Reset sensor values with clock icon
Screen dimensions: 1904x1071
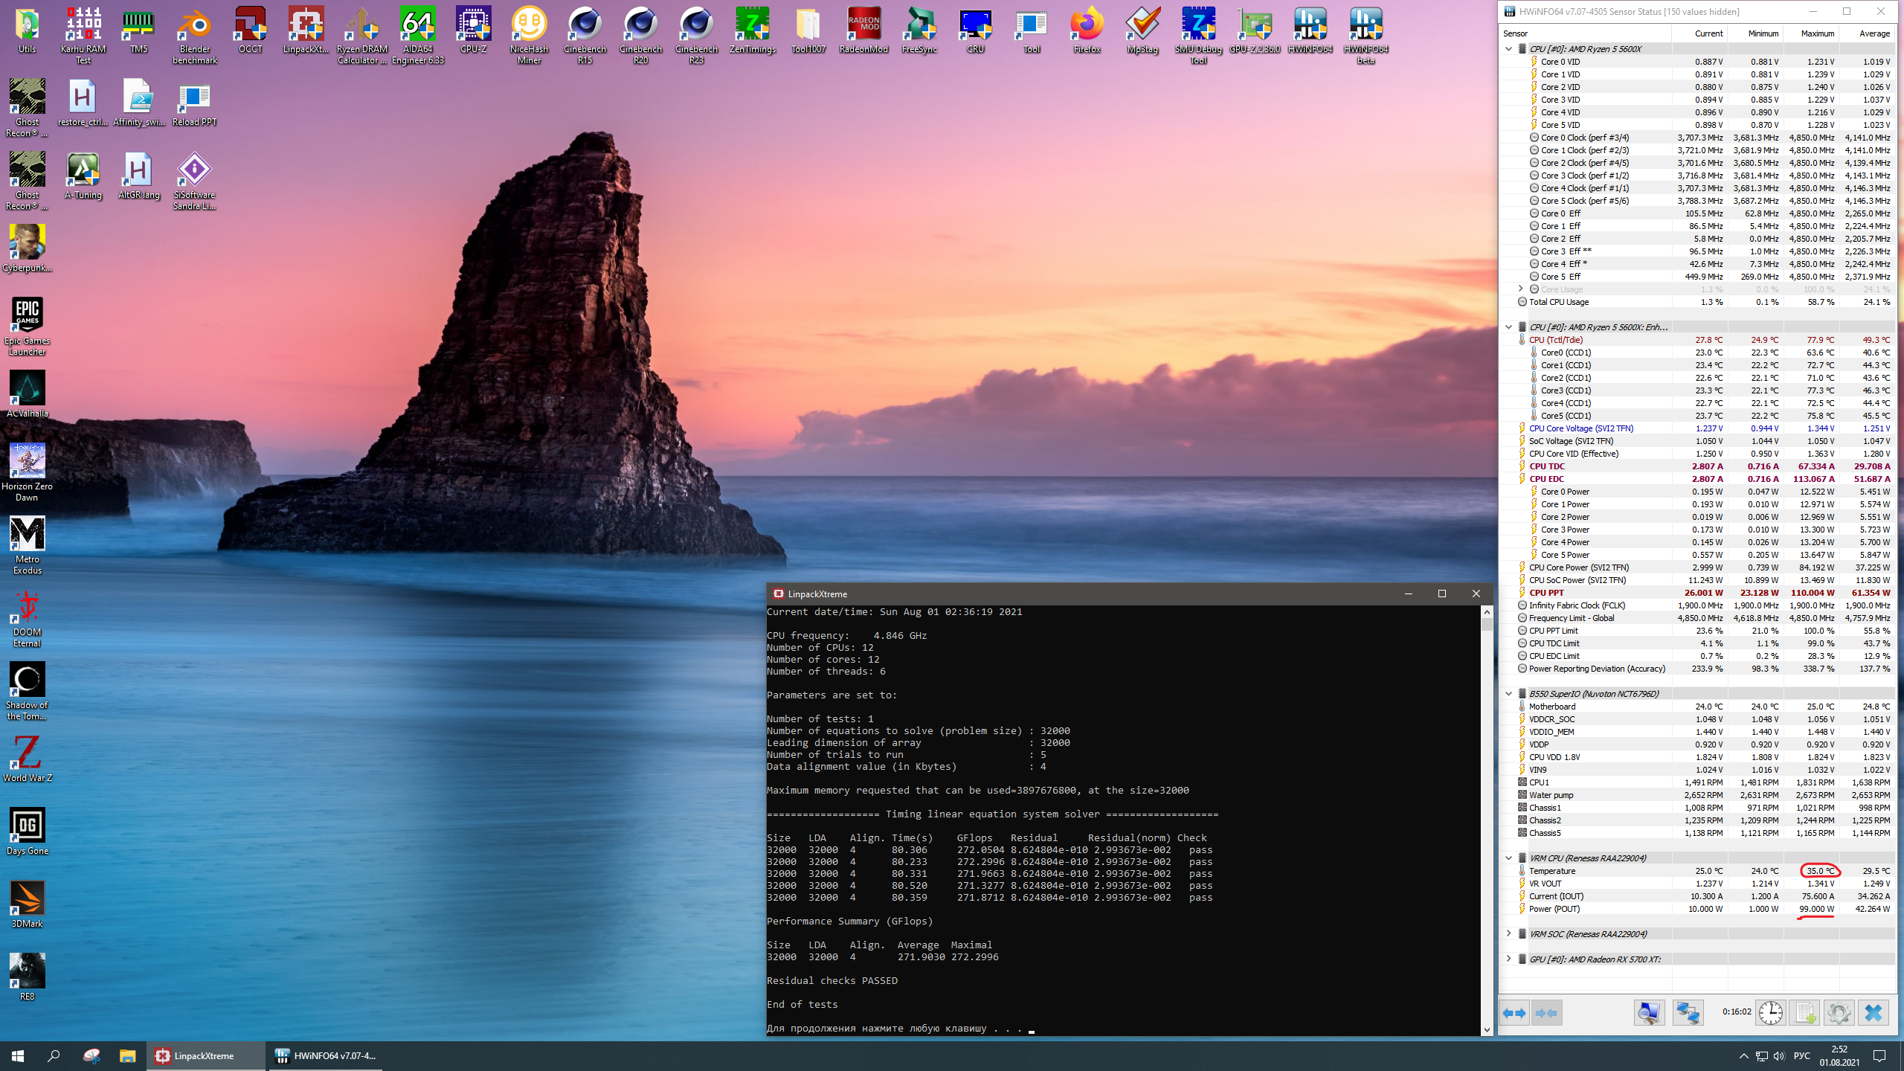coord(1771,1013)
